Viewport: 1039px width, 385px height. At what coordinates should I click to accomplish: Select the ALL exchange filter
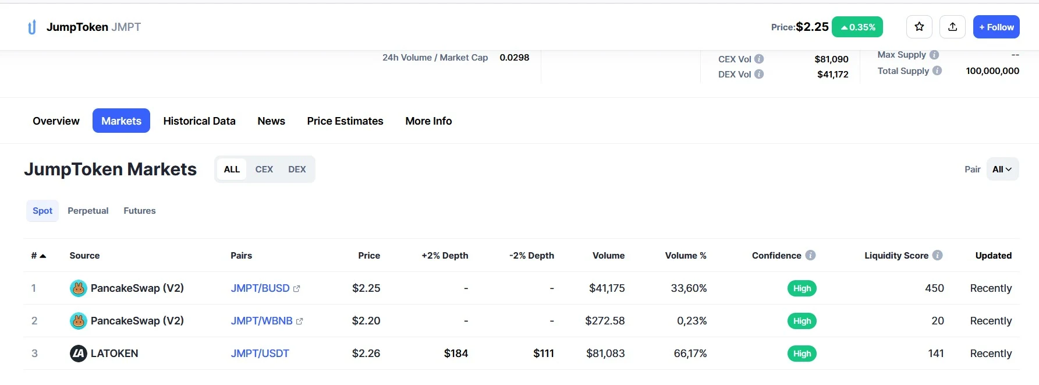(x=232, y=169)
